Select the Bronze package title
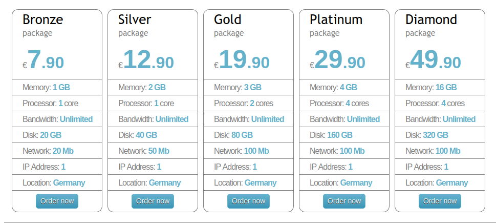Viewport: 496px width, 223px height. 42,19
